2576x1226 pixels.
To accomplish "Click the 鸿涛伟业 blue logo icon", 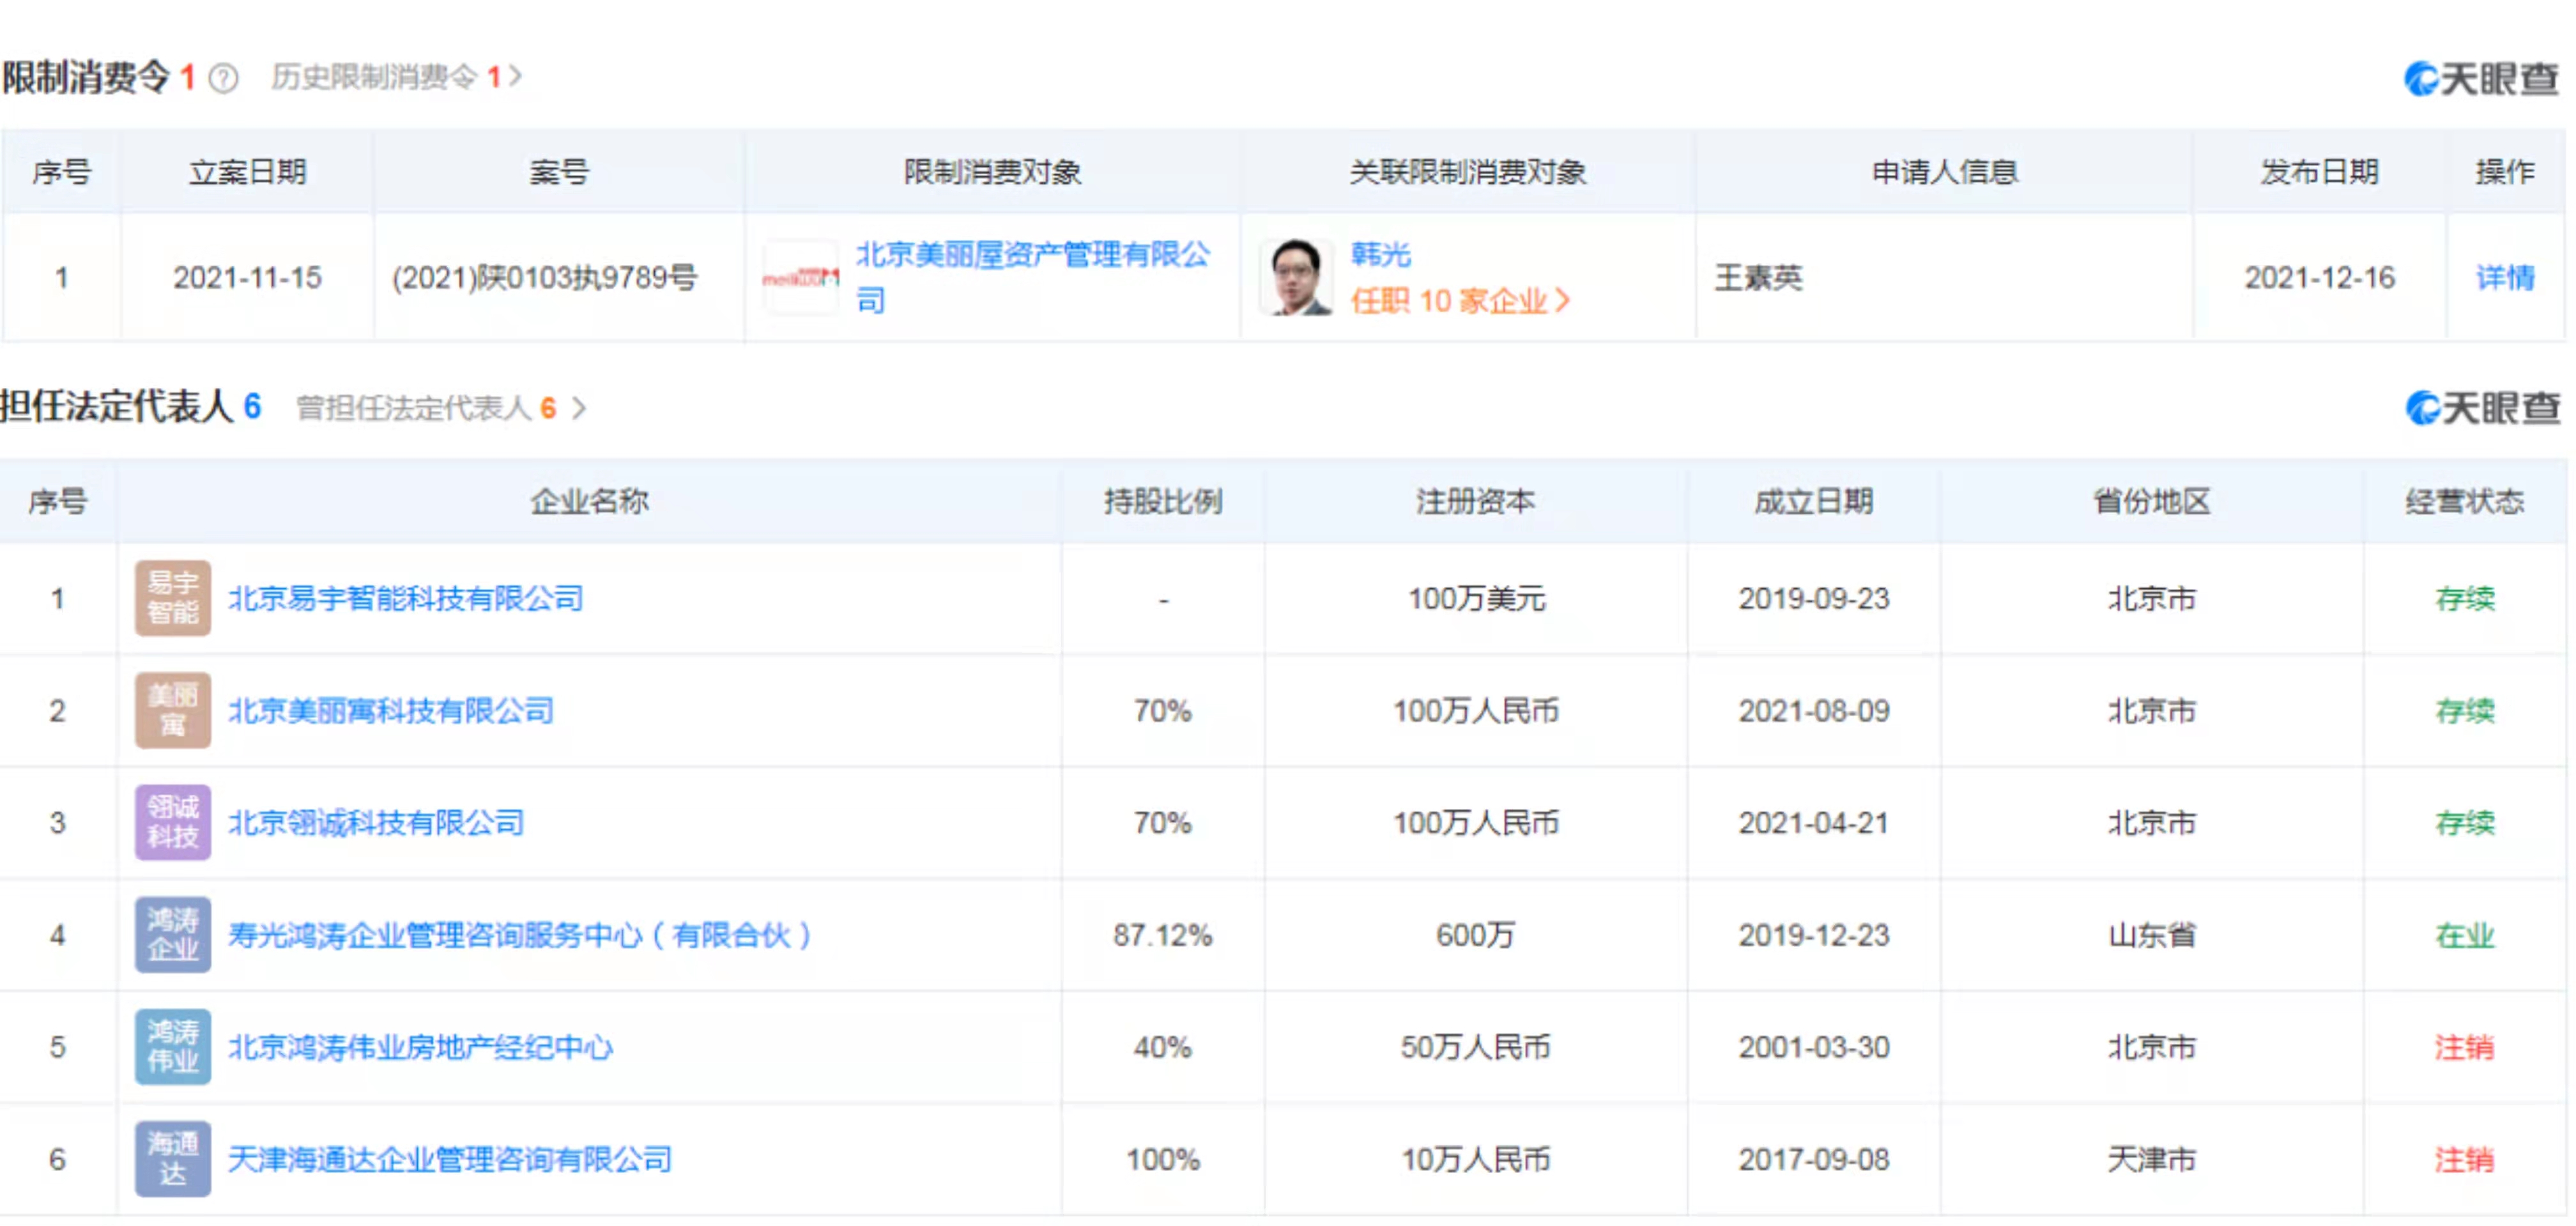I will coord(173,1046).
